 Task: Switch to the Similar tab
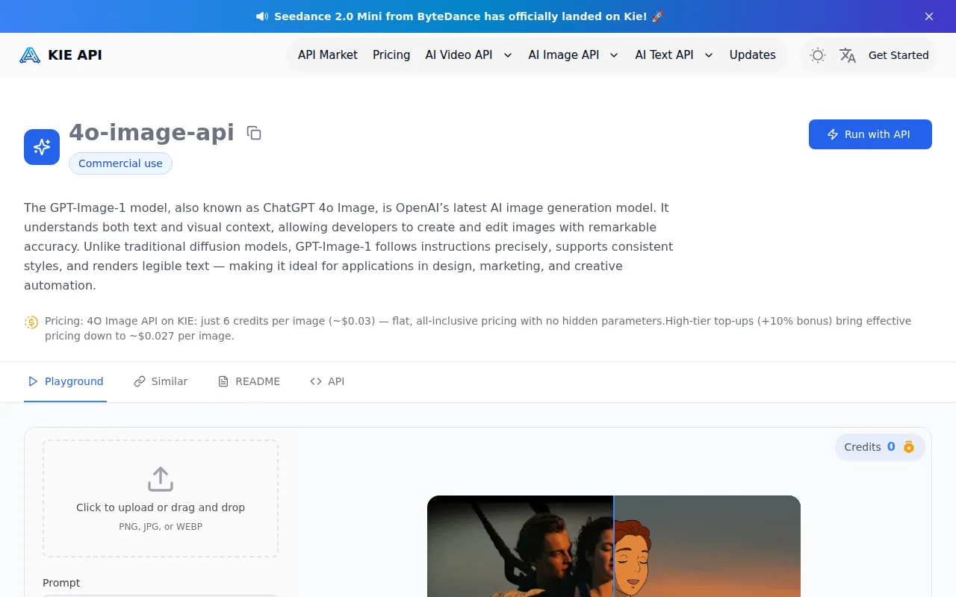pyautogui.click(x=161, y=381)
